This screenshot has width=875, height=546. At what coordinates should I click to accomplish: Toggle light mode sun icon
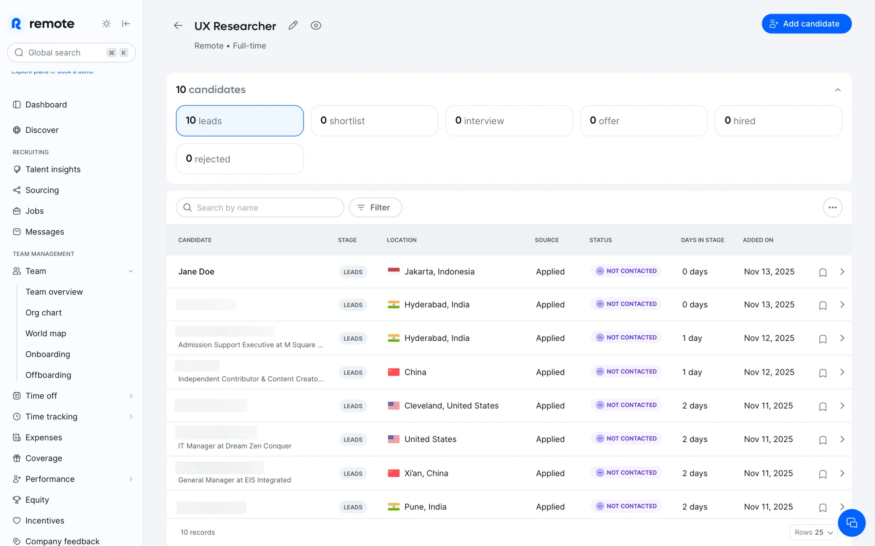106,24
